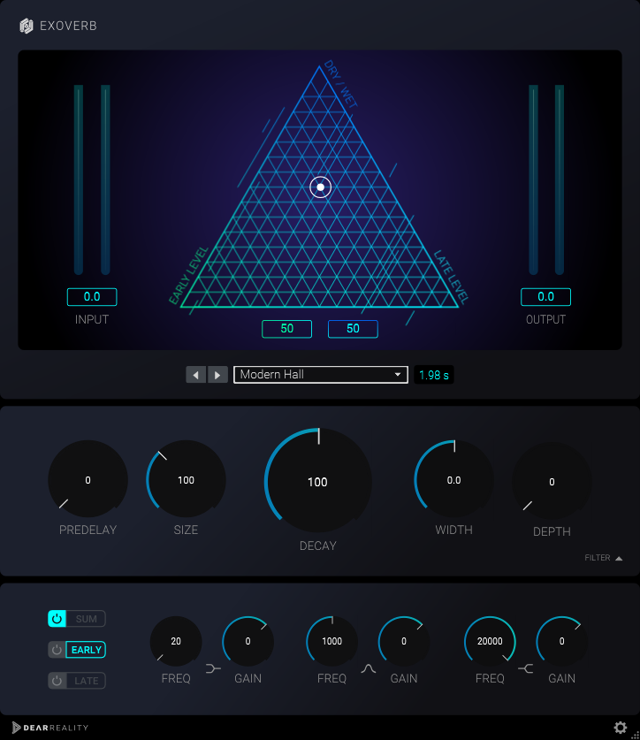Image resolution: width=640 pixels, height=740 pixels.
Task: Click the INPUT gain value field
Action: (x=92, y=297)
